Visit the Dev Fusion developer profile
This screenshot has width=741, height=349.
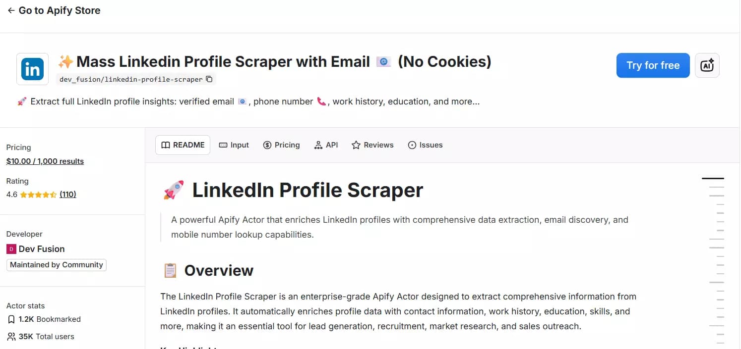[41, 249]
